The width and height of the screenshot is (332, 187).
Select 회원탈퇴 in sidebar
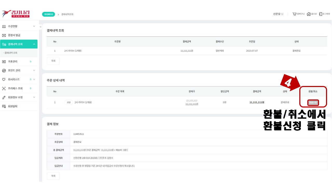click(12, 106)
